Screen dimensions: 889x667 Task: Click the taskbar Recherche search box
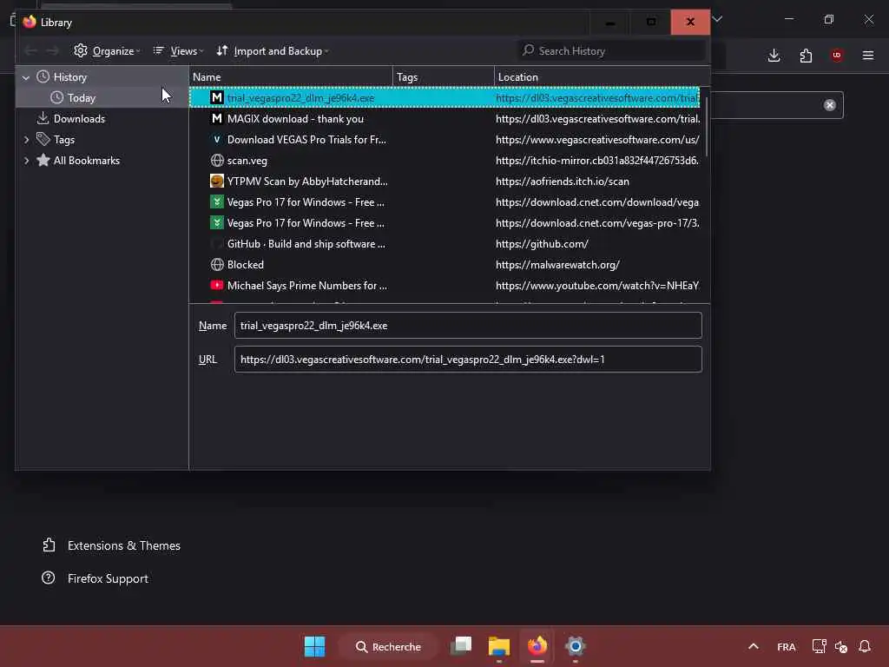coord(389,646)
